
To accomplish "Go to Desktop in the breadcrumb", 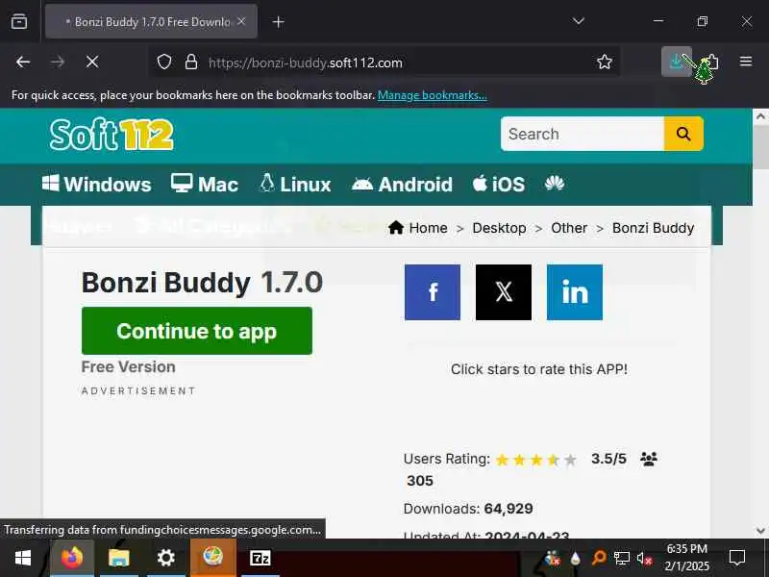I will click(x=499, y=228).
